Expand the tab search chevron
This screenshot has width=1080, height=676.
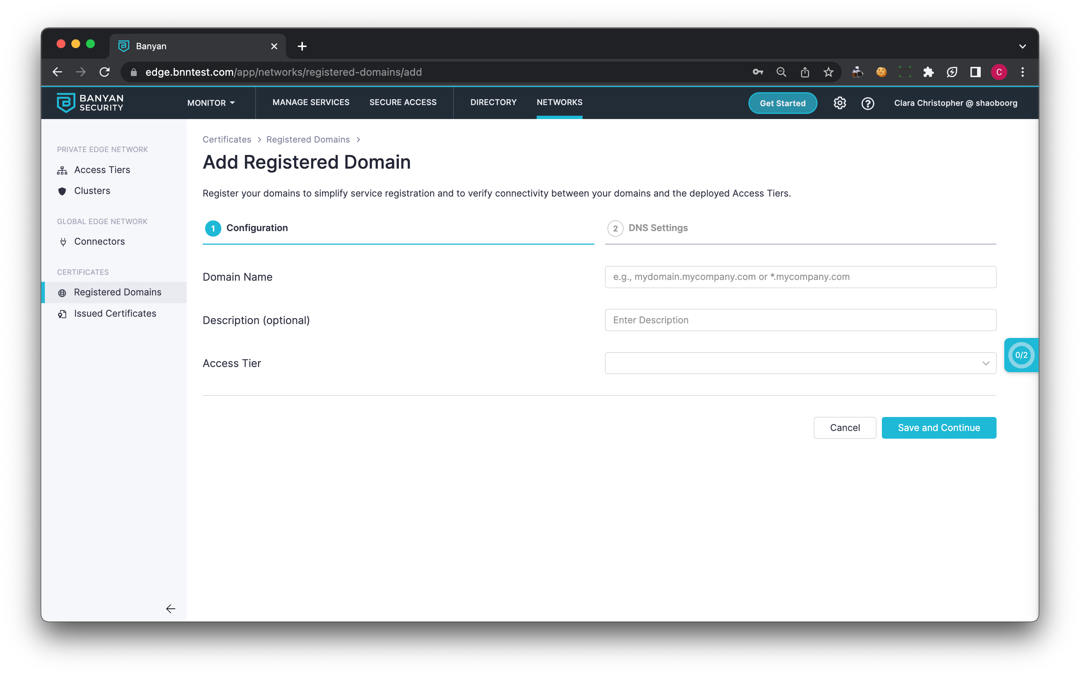pos(1022,46)
